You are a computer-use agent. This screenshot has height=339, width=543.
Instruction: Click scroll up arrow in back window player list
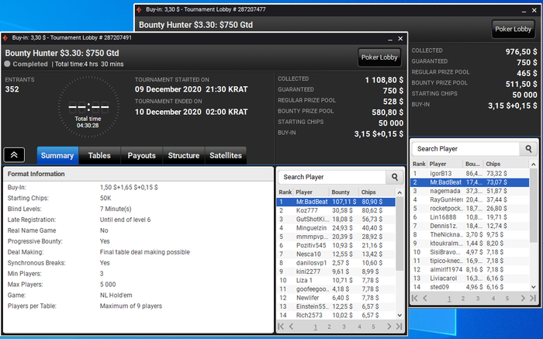pos(534,164)
